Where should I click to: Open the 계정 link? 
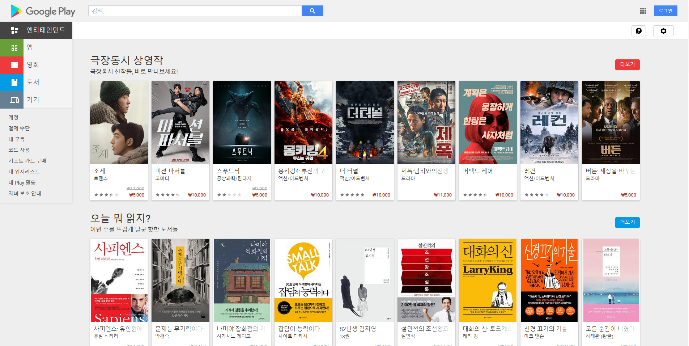point(13,117)
